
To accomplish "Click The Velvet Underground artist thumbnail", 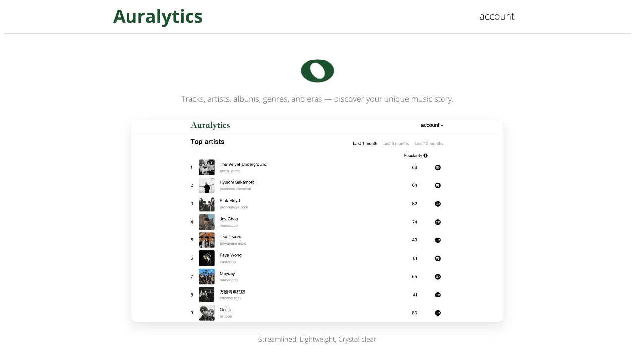I will pos(207,167).
